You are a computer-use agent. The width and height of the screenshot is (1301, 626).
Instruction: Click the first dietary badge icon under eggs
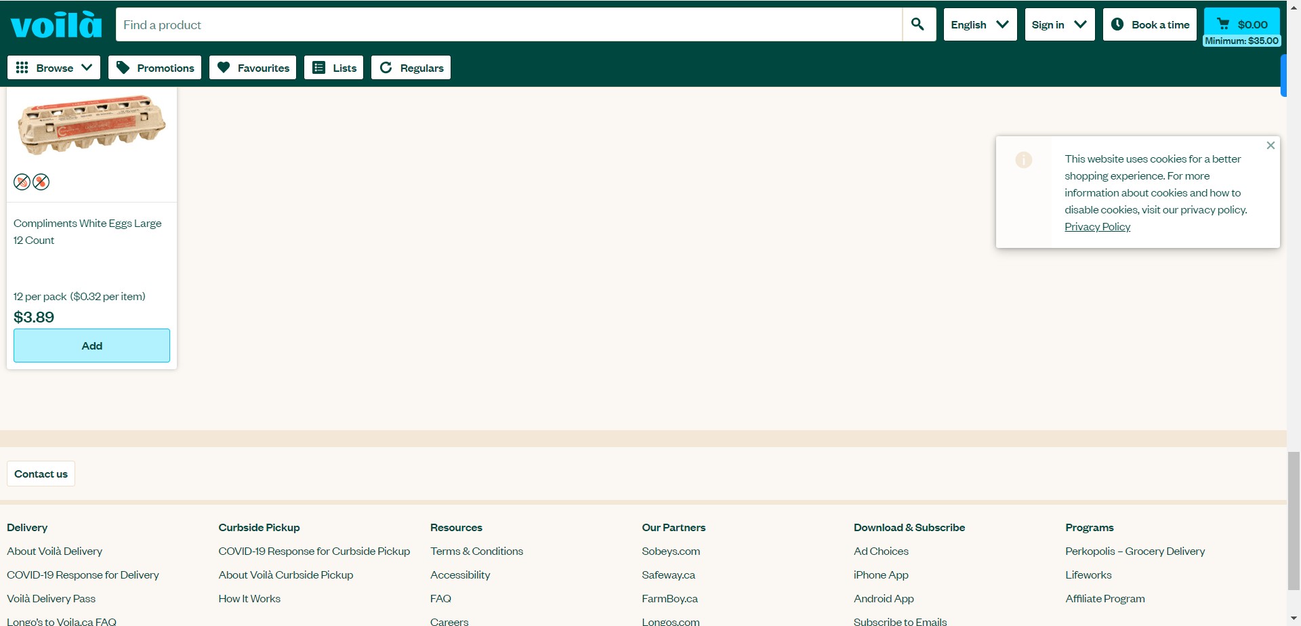[22, 182]
